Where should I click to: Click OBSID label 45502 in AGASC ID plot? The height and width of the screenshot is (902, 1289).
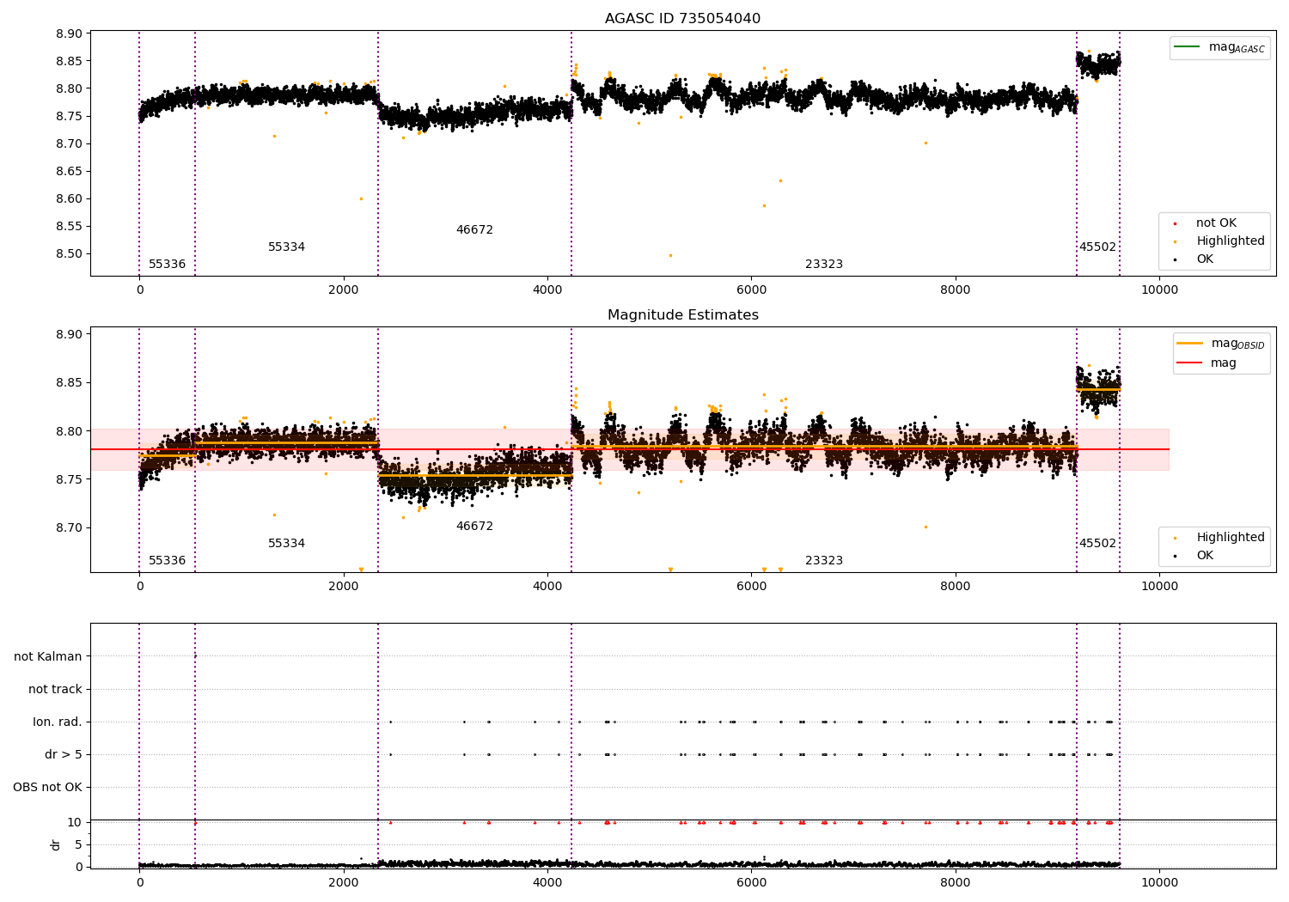[1097, 247]
